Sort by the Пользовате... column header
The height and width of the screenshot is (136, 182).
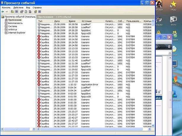(x=134, y=21)
